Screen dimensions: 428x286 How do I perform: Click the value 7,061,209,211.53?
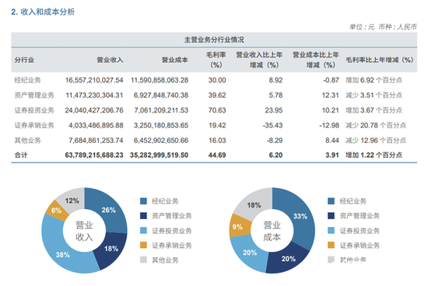(161, 110)
